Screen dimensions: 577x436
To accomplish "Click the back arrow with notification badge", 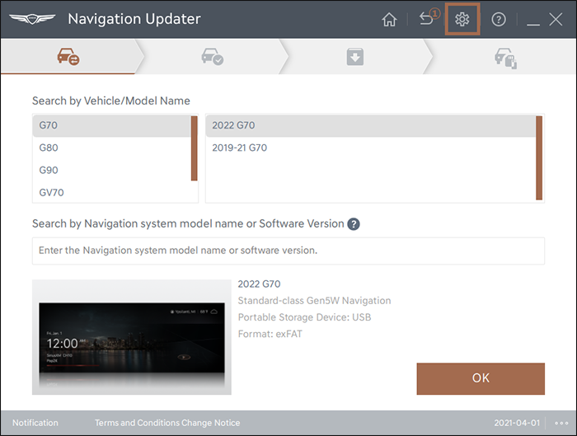I will click(x=429, y=18).
